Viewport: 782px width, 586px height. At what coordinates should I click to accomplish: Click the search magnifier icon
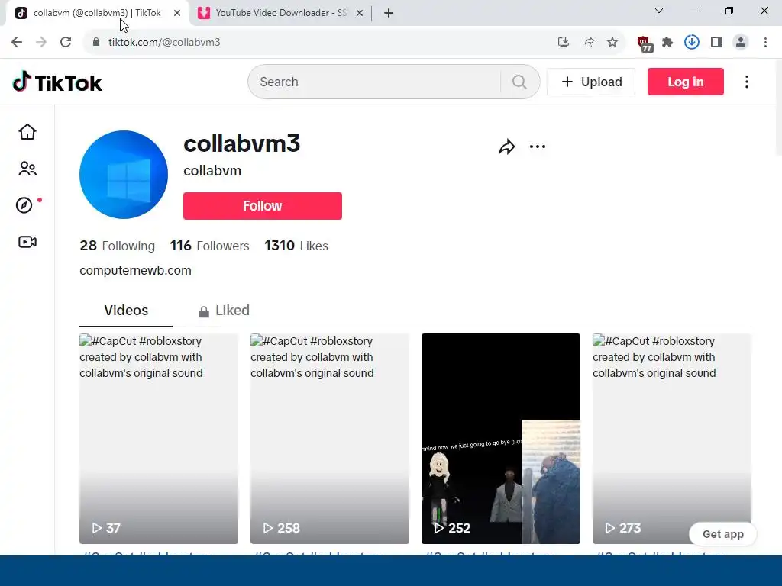(519, 82)
